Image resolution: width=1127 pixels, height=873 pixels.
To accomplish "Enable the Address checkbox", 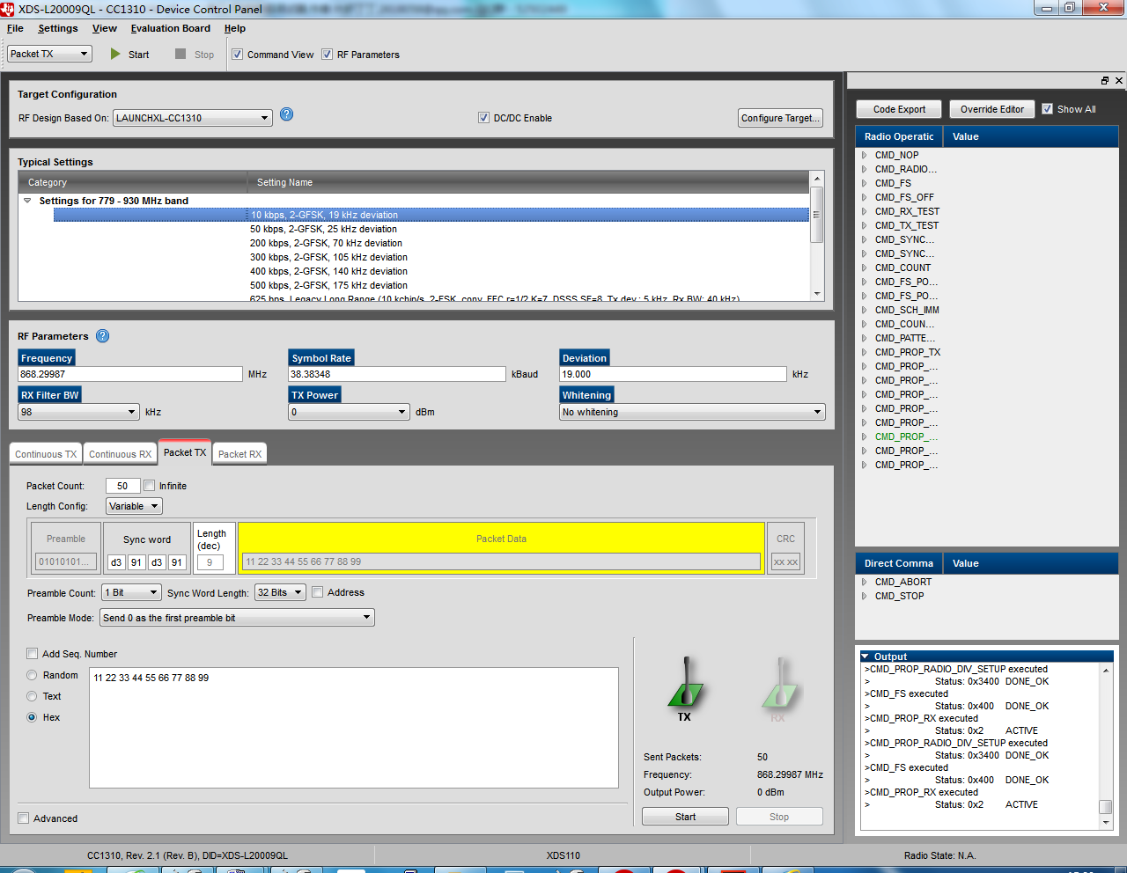I will [317, 591].
